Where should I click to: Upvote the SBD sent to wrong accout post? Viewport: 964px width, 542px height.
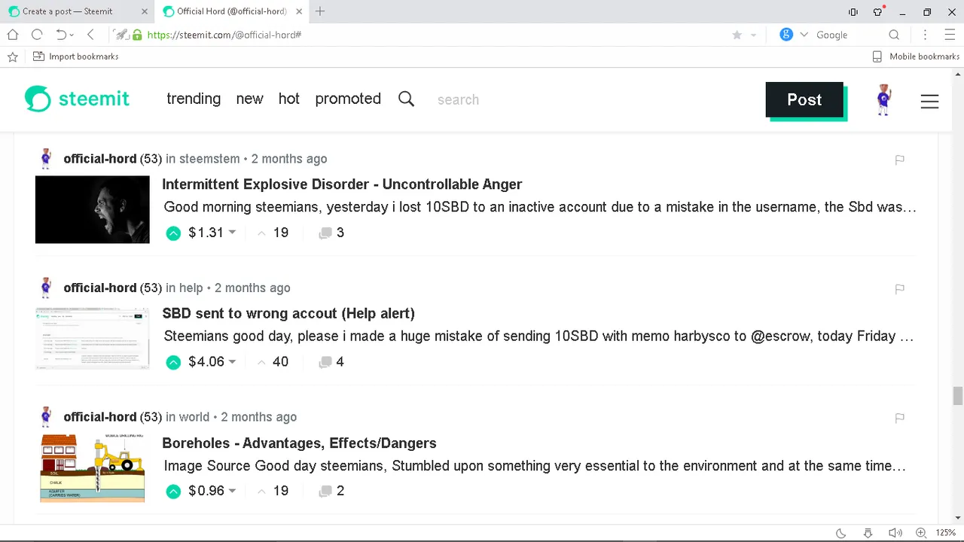point(173,362)
